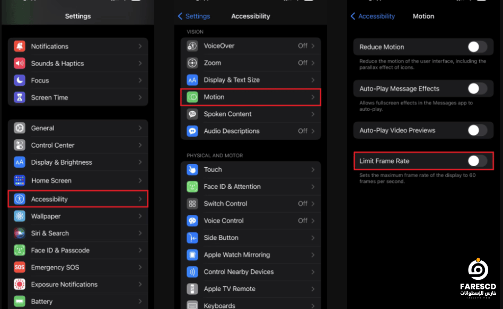Tap the Home Screen label
Screen dimensions: 503x309
[51, 180]
